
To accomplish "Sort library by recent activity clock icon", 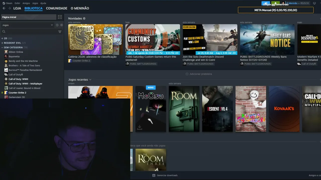I will point(57,25).
